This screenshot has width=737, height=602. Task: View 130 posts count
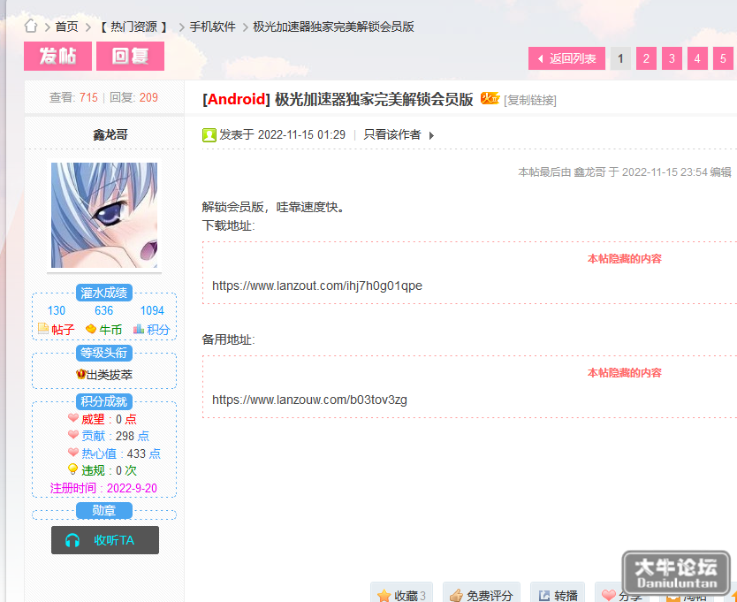coord(57,310)
